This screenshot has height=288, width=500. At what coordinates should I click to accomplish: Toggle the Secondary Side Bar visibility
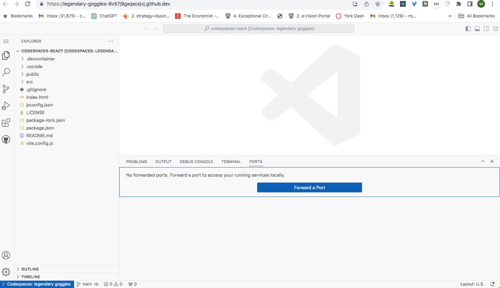[x=486, y=29]
